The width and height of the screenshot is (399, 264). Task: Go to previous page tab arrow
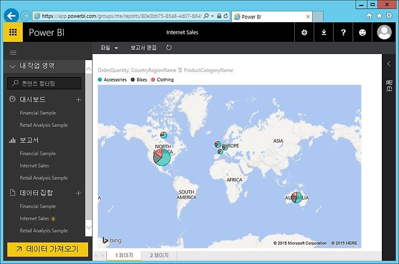point(96,255)
